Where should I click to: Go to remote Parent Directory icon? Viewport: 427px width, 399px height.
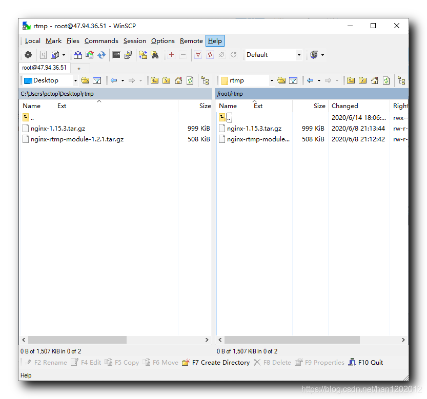click(x=351, y=80)
